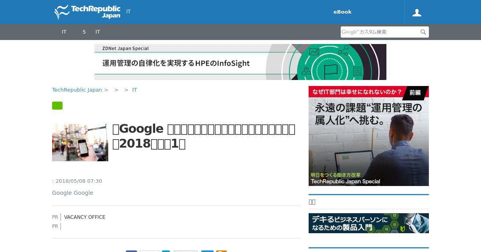The height and width of the screenshot is (252, 481).
Task: Select the "5" item in the gray navigation bar
Action: pos(84,32)
